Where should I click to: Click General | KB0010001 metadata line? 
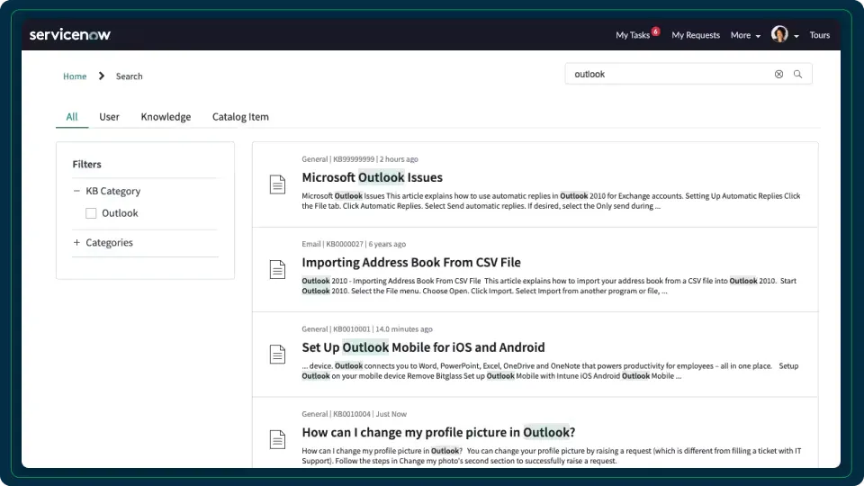pyautogui.click(x=367, y=329)
